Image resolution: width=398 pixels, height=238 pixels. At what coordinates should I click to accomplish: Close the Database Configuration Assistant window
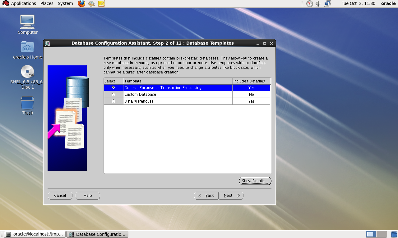[271, 43]
